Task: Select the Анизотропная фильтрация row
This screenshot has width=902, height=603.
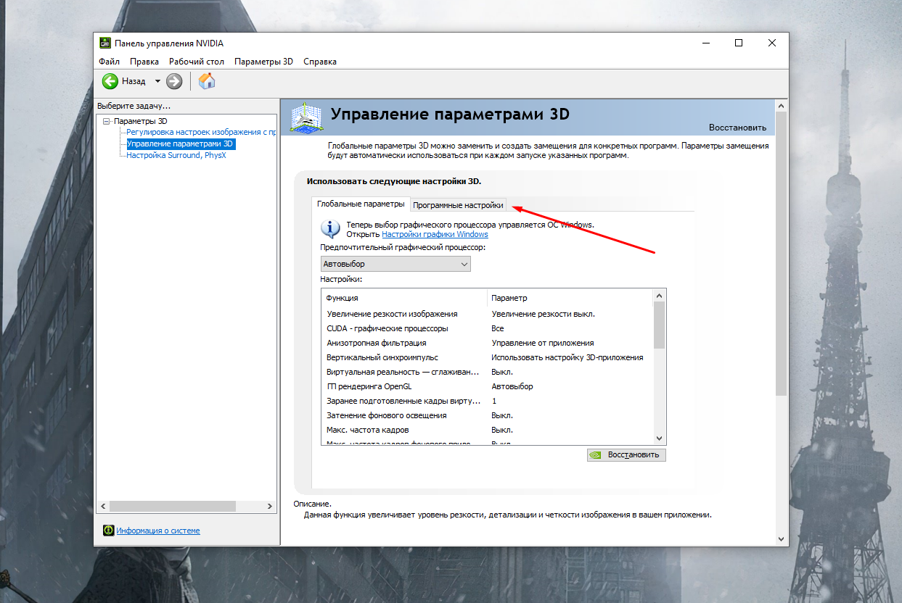Action: tap(488, 343)
